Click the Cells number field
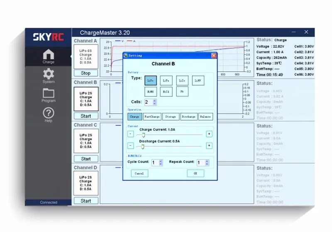This screenshot has height=232, width=332. pyautogui.click(x=149, y=102)
